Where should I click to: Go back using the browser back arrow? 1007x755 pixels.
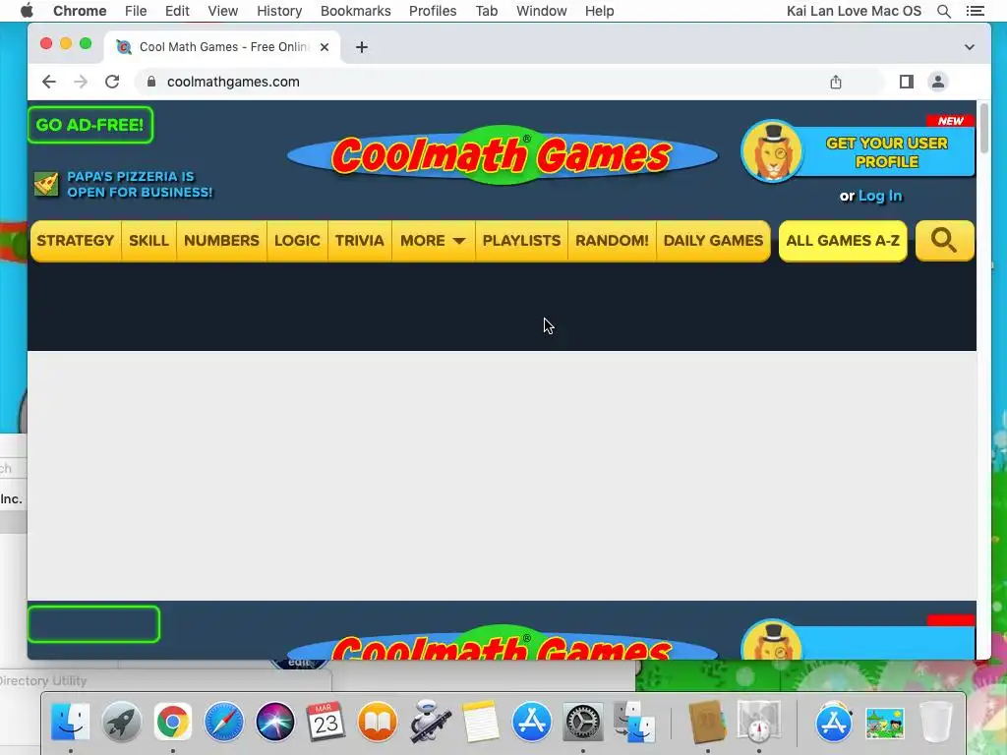(49, 82)
